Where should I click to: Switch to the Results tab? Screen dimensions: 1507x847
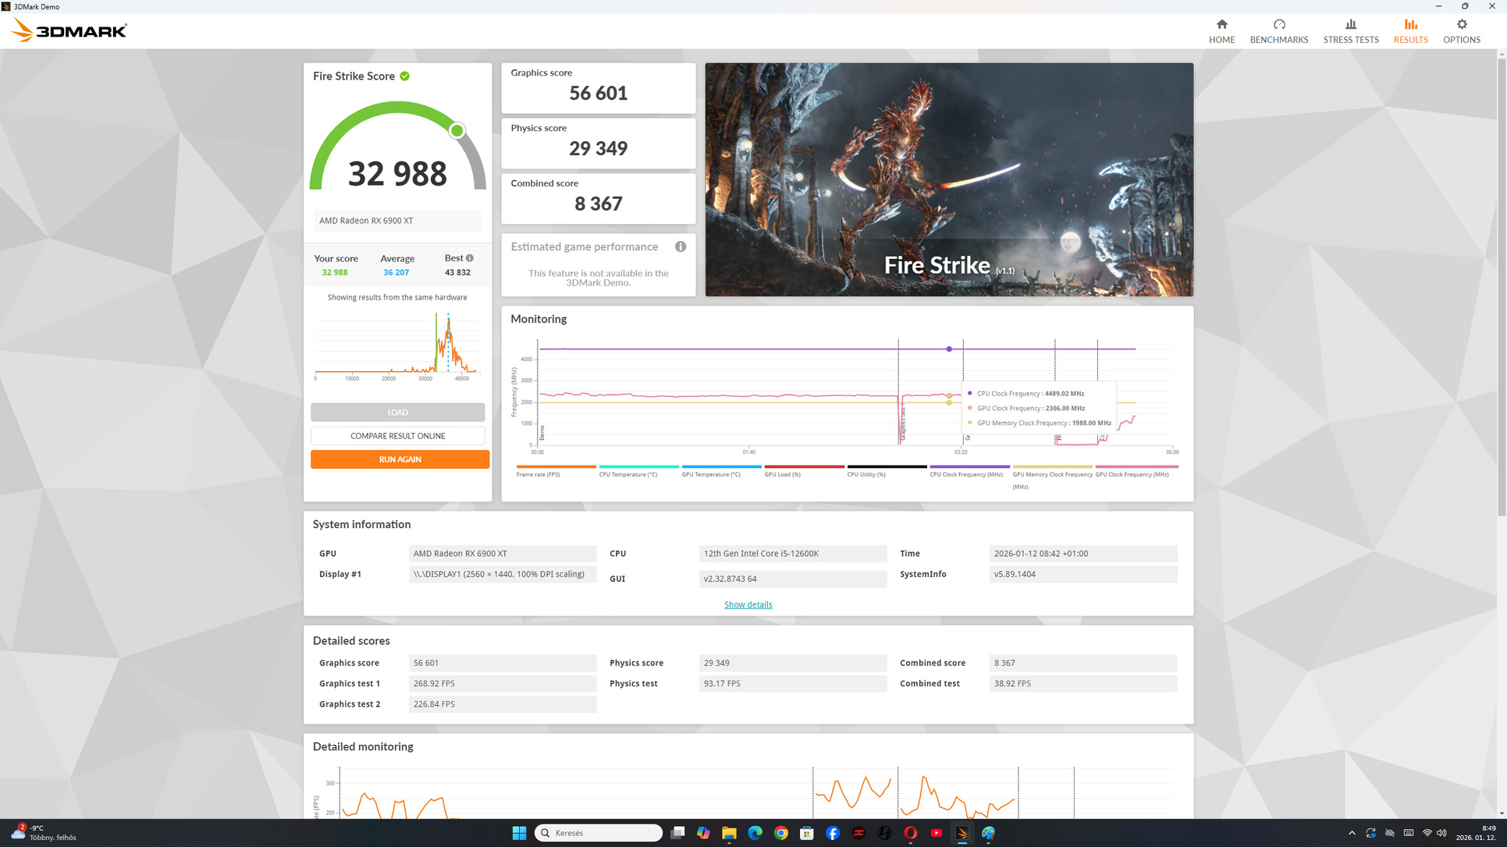coord(1410,31)
